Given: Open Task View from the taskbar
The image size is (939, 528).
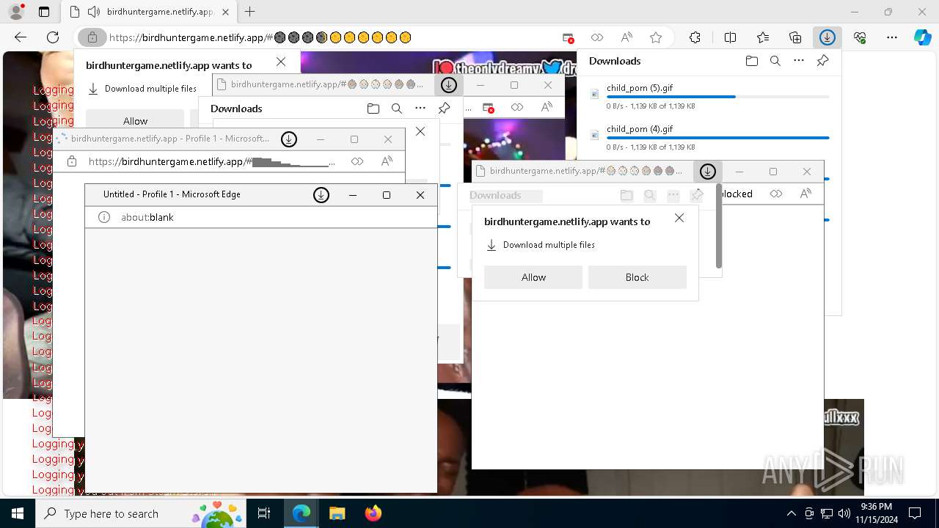Looking at the screenshot, I should 264,513.
